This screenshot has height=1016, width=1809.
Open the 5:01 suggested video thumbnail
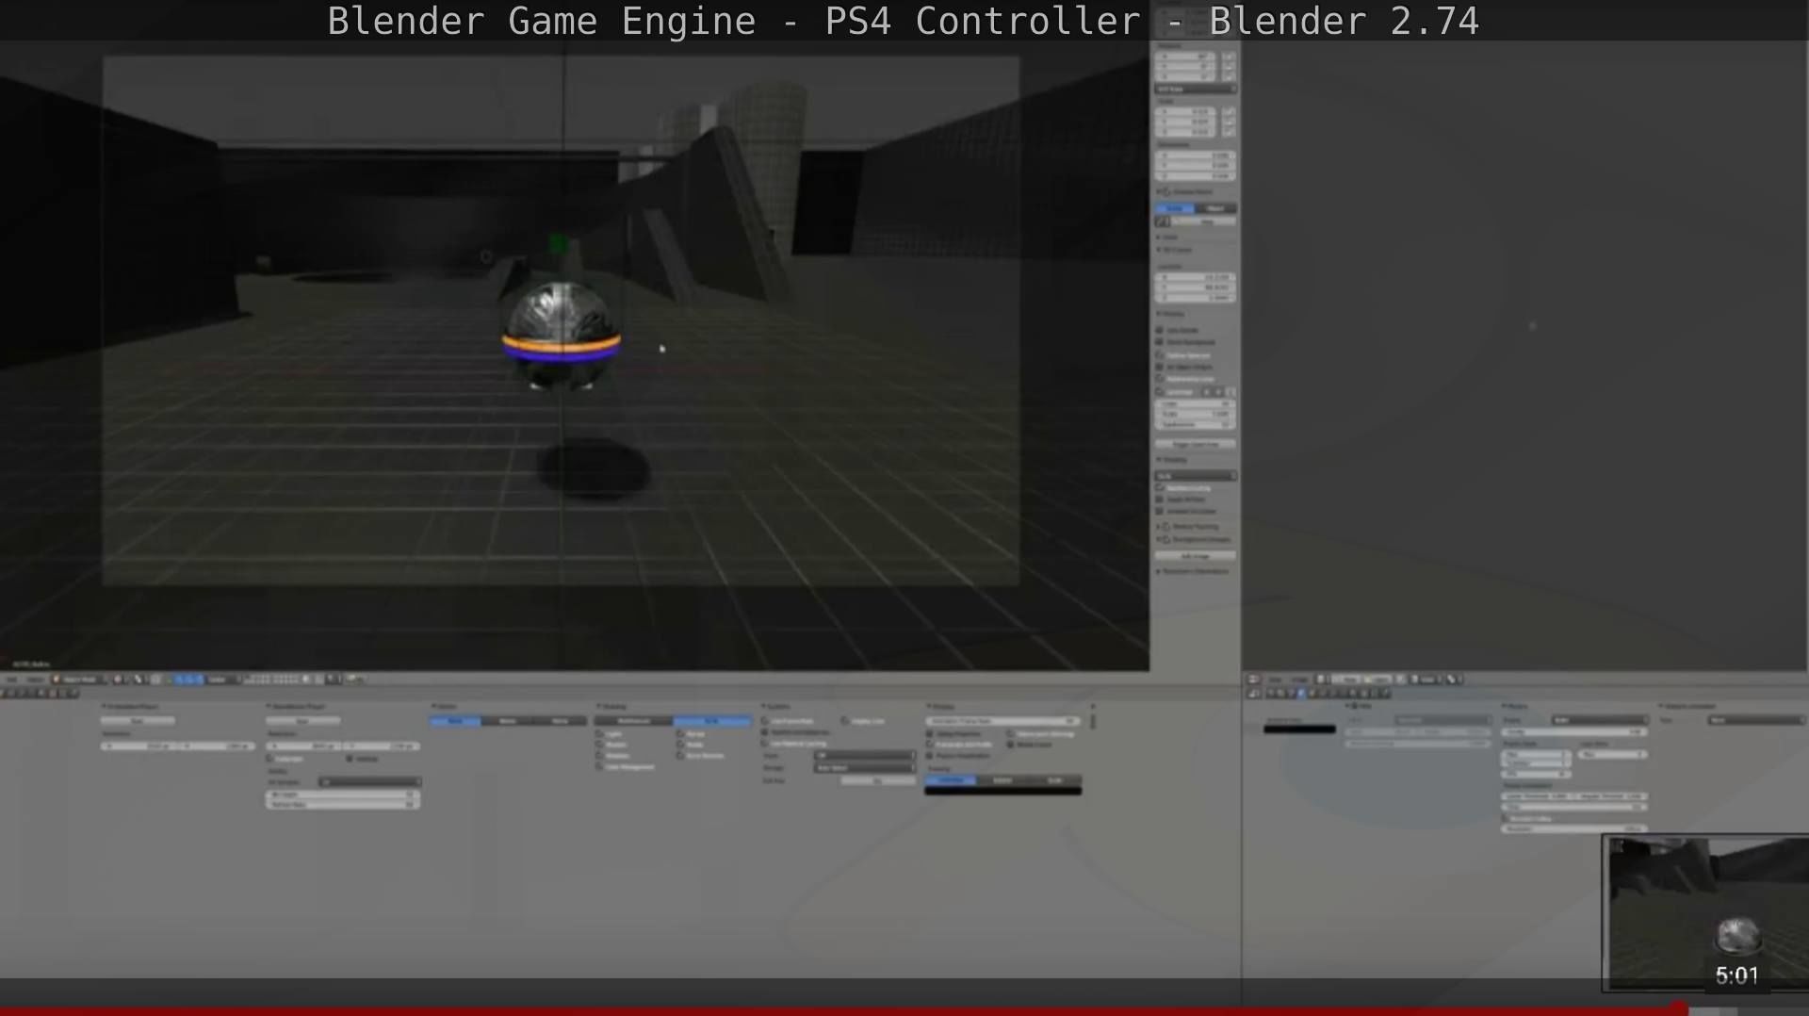tap(1705, 912)
